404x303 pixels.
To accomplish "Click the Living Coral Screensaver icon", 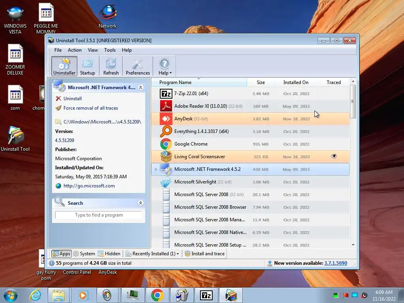I will pyautogui.click(x=166, y=156).
